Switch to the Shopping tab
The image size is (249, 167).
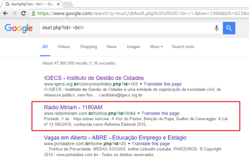pos(89,47)
